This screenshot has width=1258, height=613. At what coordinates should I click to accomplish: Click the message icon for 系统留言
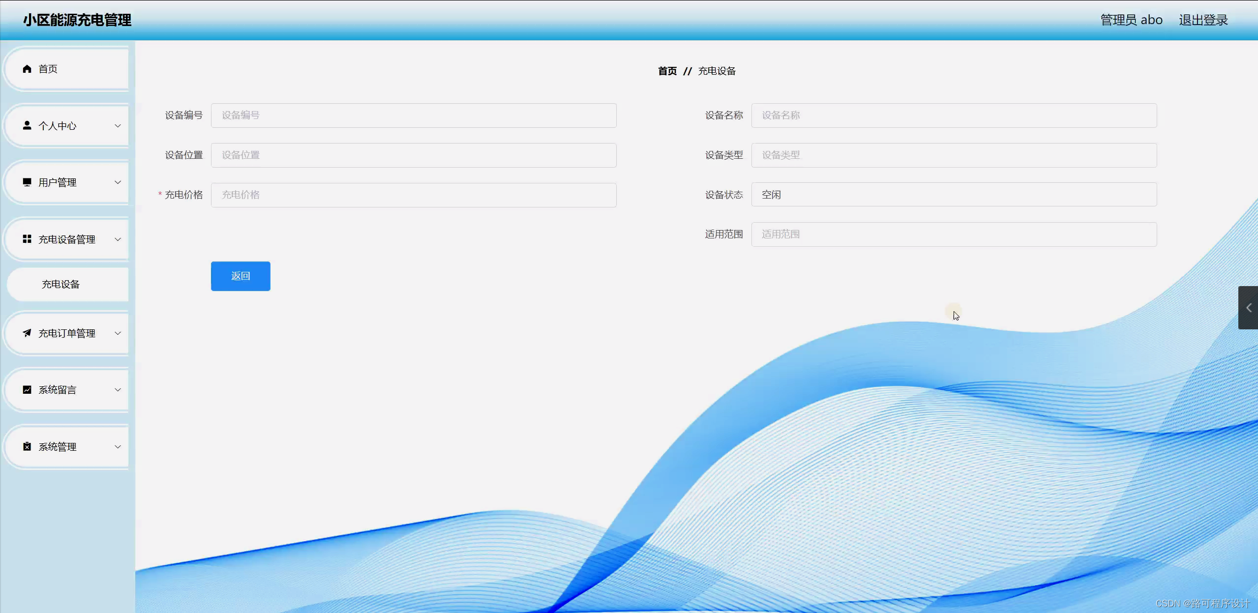(27, 389)
